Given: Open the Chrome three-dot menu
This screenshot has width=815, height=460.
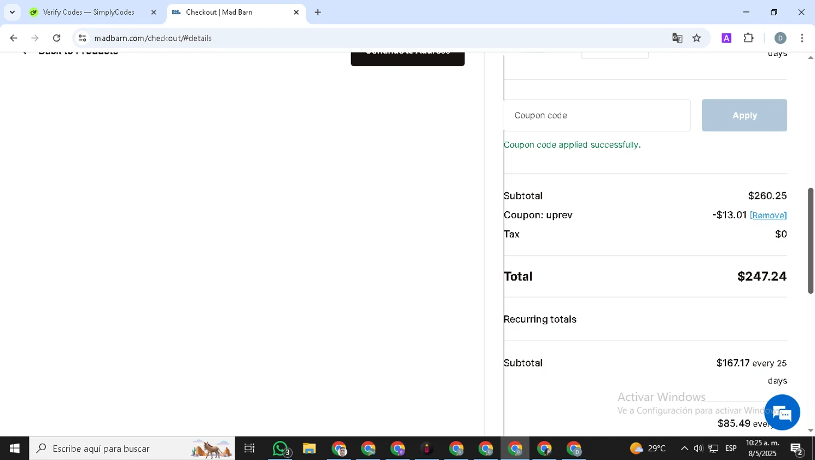Looking at the screenshot, I should (802, 38).
